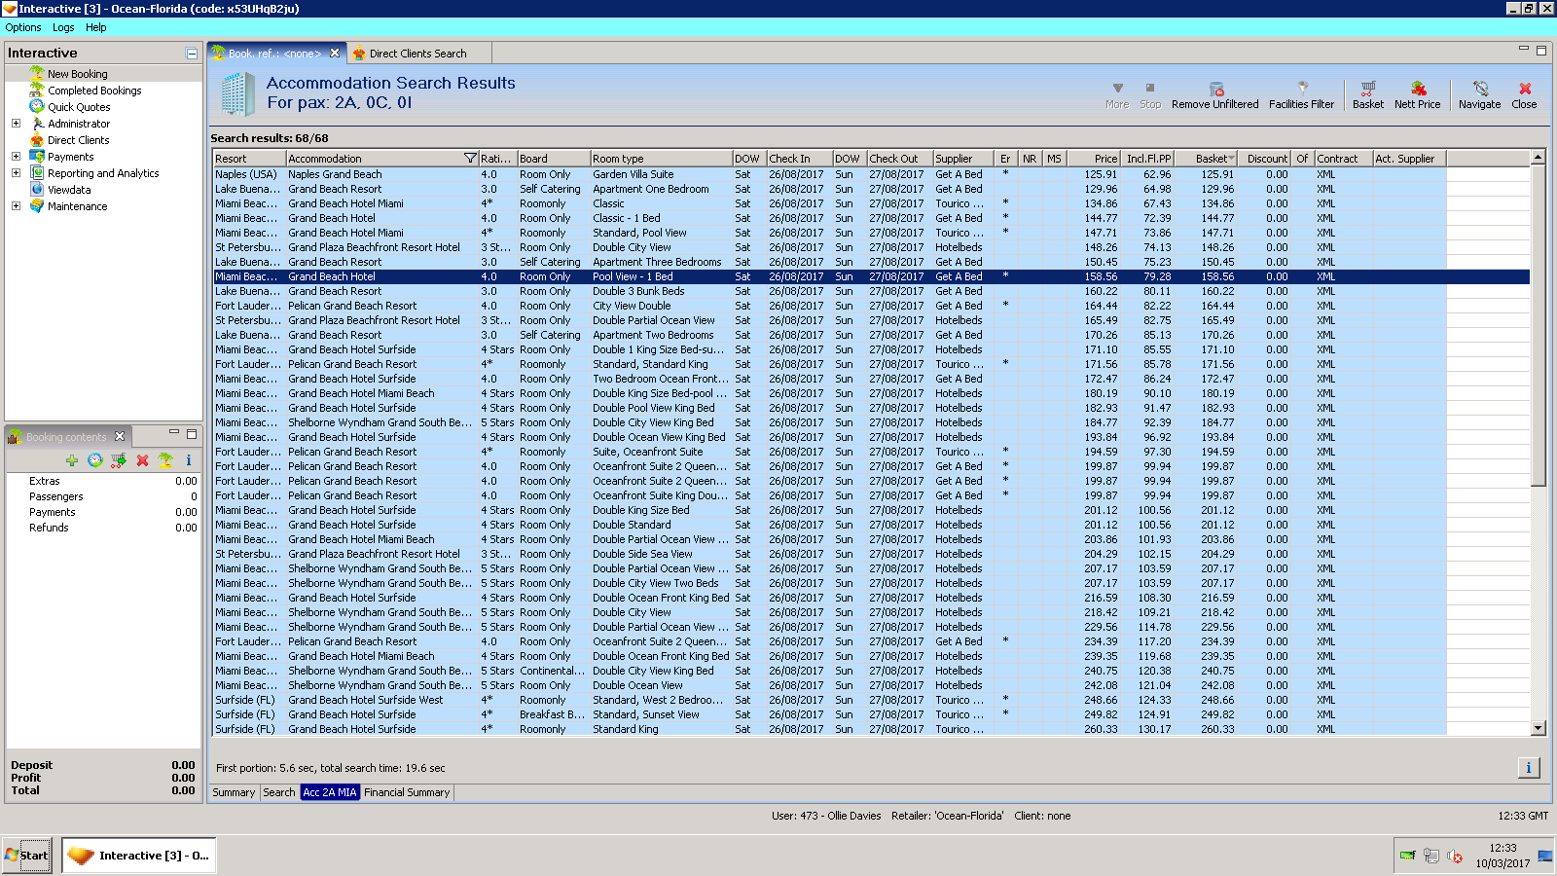Click the palm island icon in Booking contents toolbar
1557x876 pixels.
[x=165, y=460]
